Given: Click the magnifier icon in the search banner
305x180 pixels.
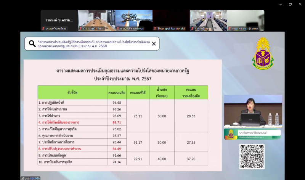Looking at the screenshot, I should tap(32, 44).
